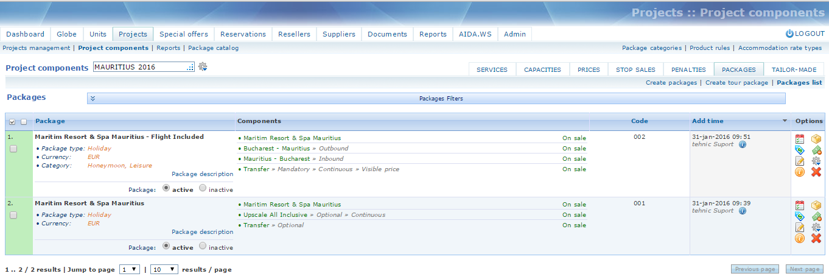Open the Reservations menu tab
The width and height of the screenshot is (829, 279).
(x=243, y=34)
